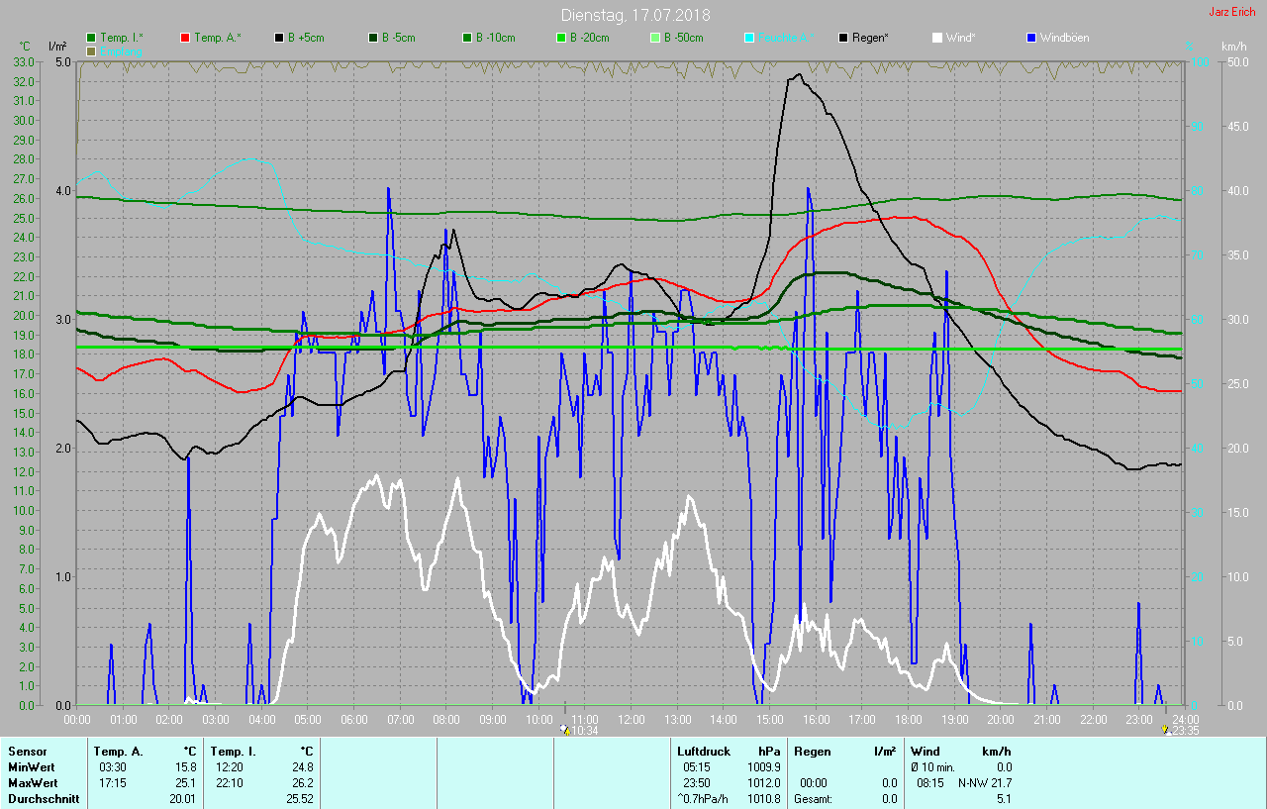The image size is (1267, 809).
Task: Select the Temp. A. column header
Action: click(119, 752)
